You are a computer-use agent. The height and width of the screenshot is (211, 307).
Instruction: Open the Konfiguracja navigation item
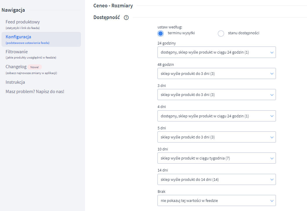click(x=18, y=37)
